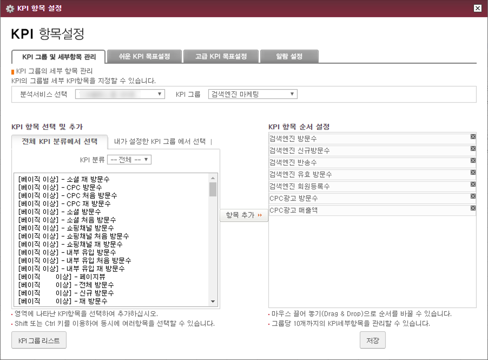Remove CPC광고 방문수 using the X icon
Viewport: 488px width, 360px height.
click(x=473, y=196)
